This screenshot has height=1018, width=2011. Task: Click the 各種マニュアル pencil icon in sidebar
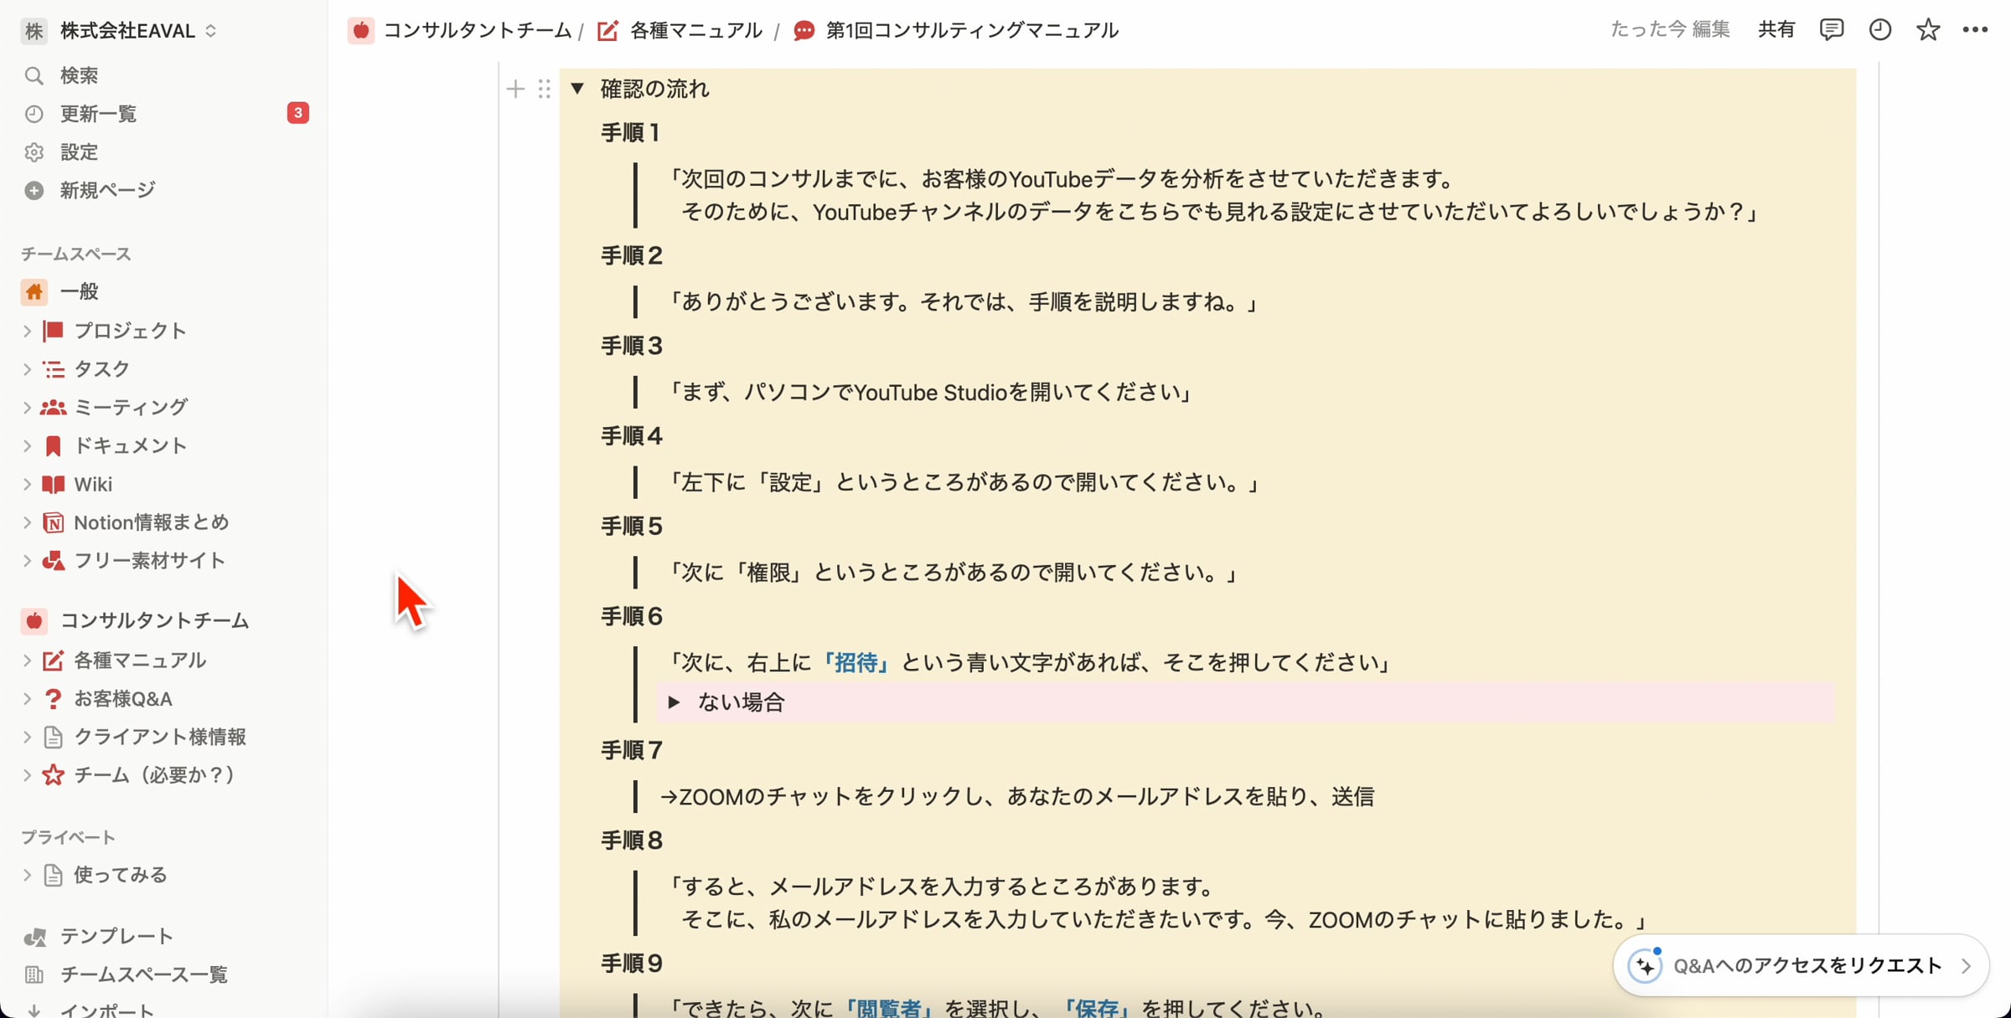53,661
